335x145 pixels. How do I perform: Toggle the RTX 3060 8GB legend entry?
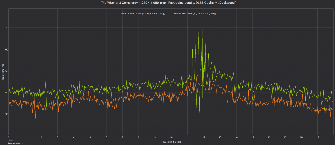[x=194, y=13]
